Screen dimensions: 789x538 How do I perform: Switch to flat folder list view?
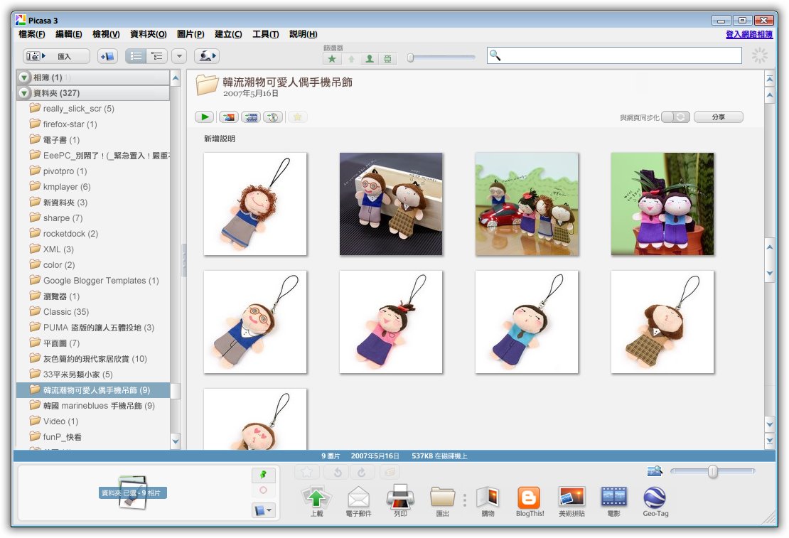pyautogui.click(x=135, y=56)
